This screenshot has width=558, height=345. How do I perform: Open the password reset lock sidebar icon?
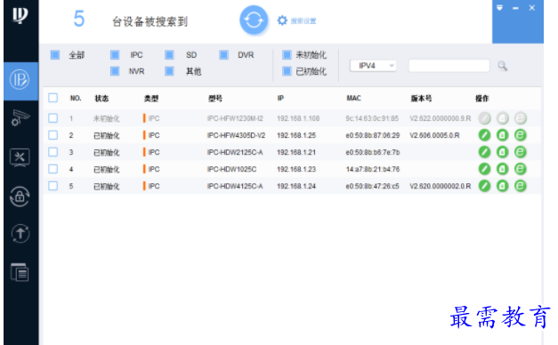tap(20, 197)
